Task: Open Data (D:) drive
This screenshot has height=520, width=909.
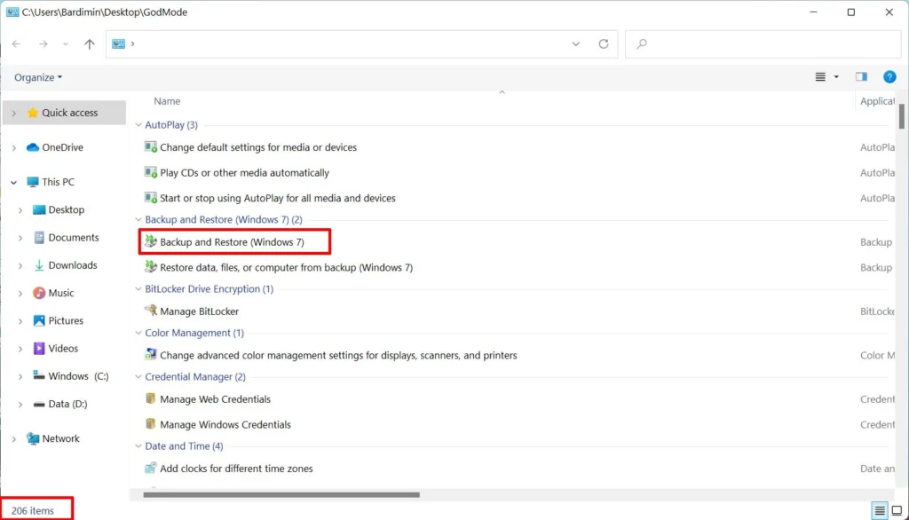Action: pos(67,404)
